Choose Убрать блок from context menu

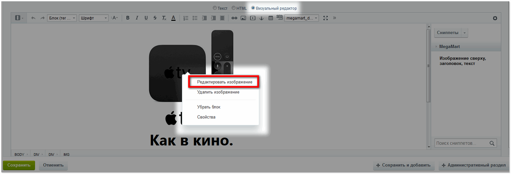click(x=209, y=107)
